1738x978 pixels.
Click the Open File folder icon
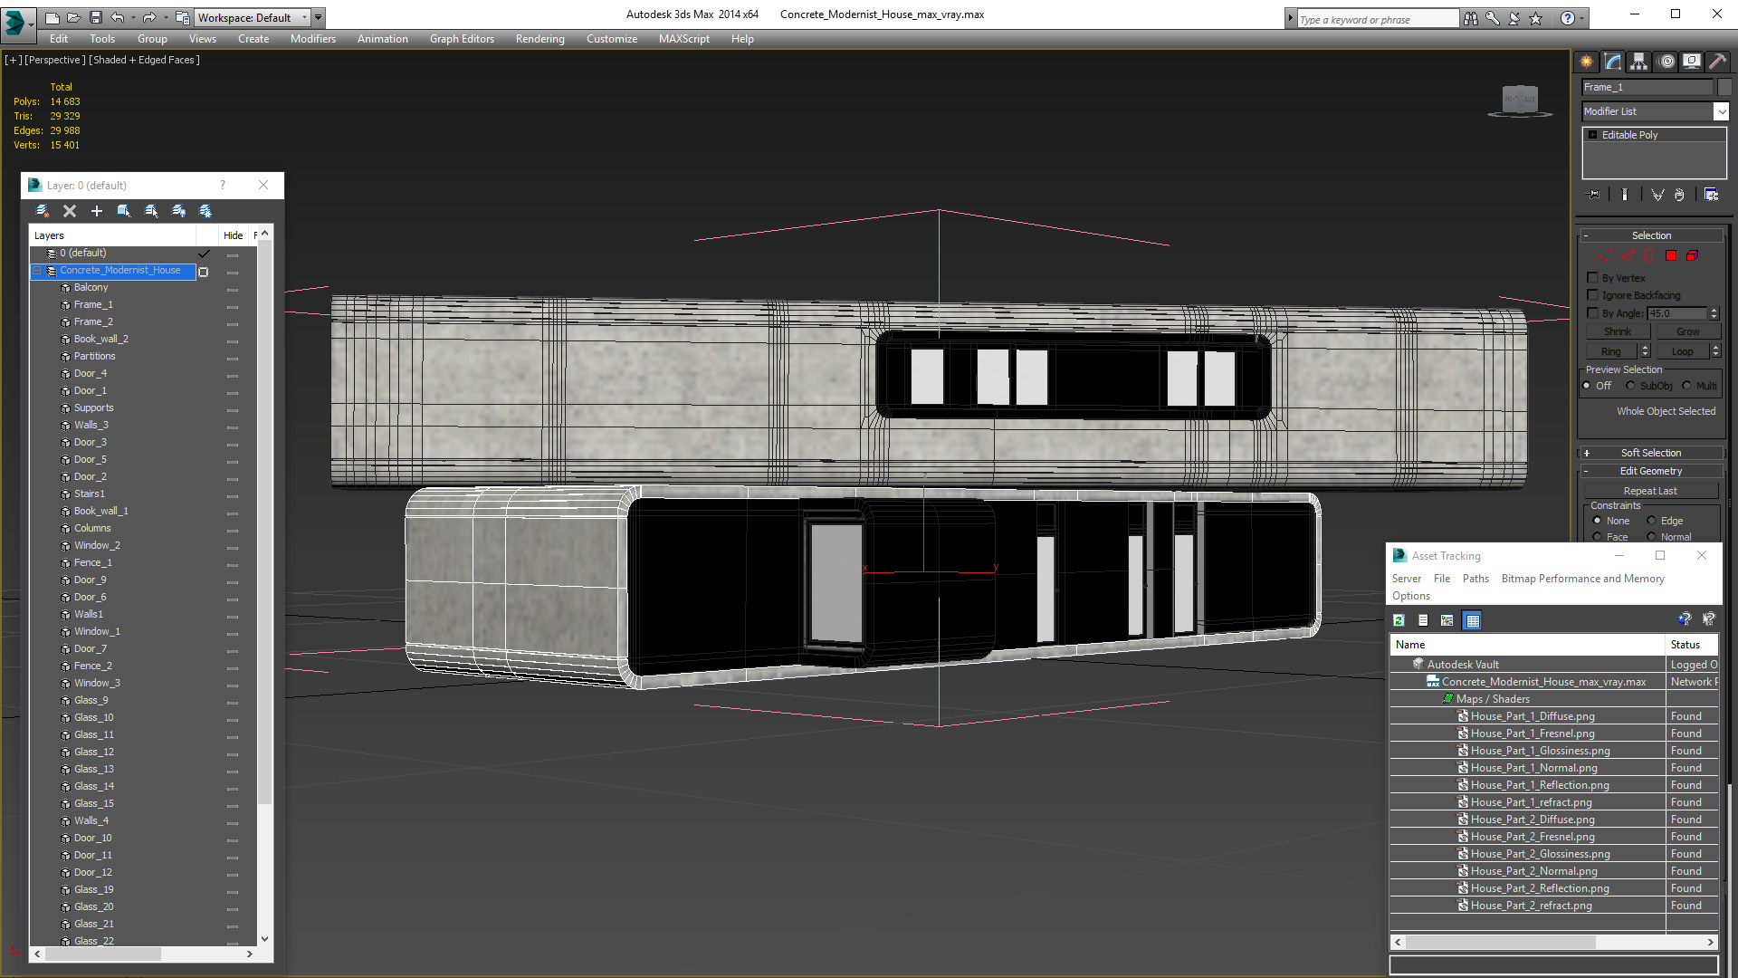coord(73,17)
